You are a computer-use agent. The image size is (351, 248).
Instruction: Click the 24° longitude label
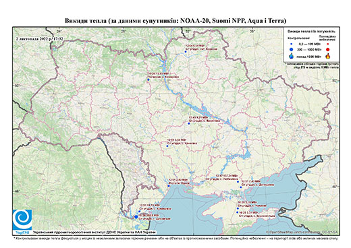pyautogui.click(x=59, y=32)
